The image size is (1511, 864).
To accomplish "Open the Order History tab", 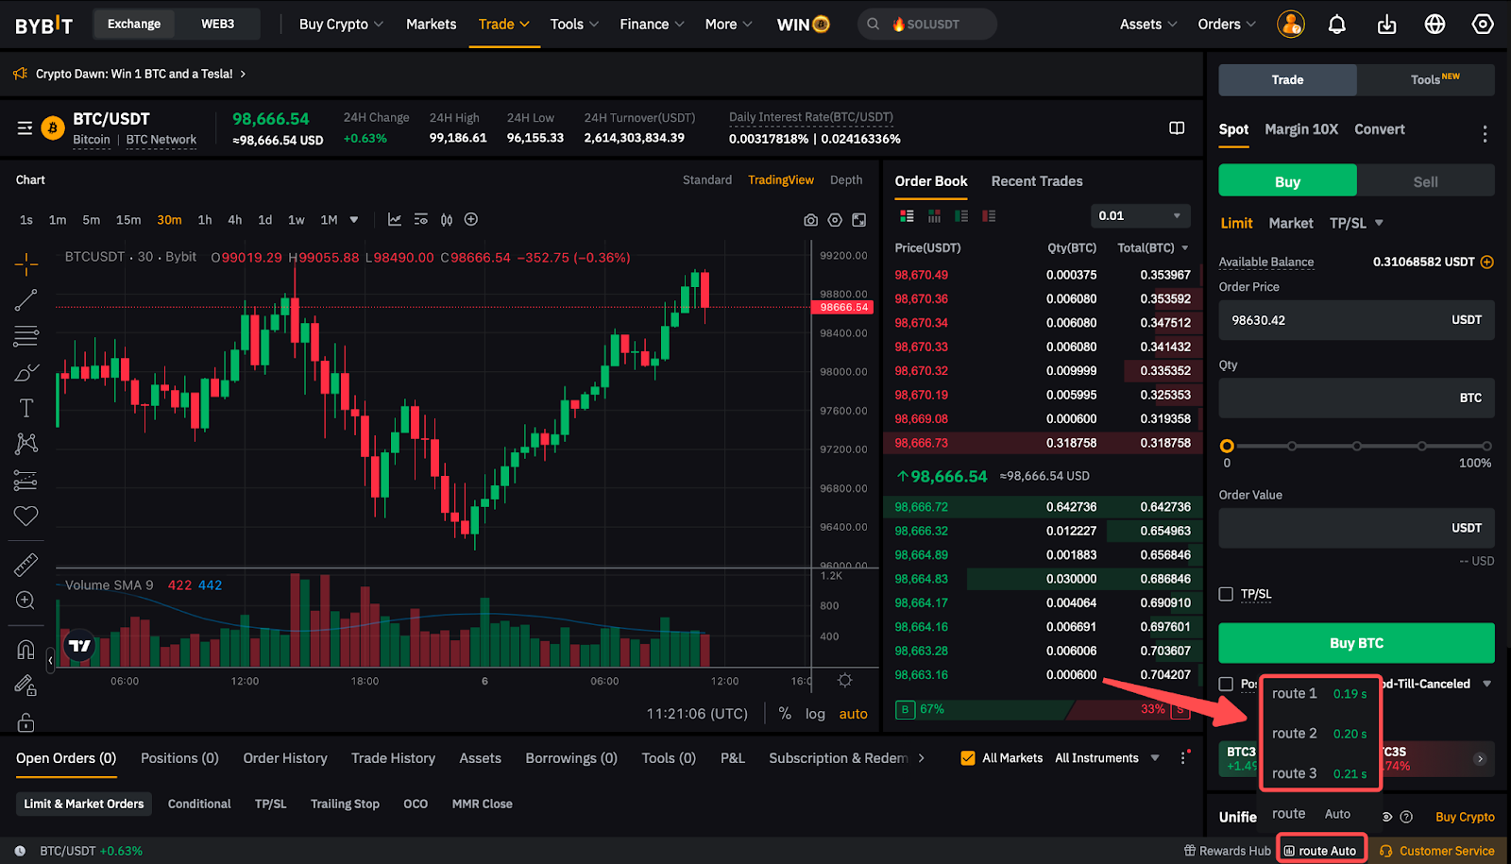I will pyautogui.click(x=285, y=758).
